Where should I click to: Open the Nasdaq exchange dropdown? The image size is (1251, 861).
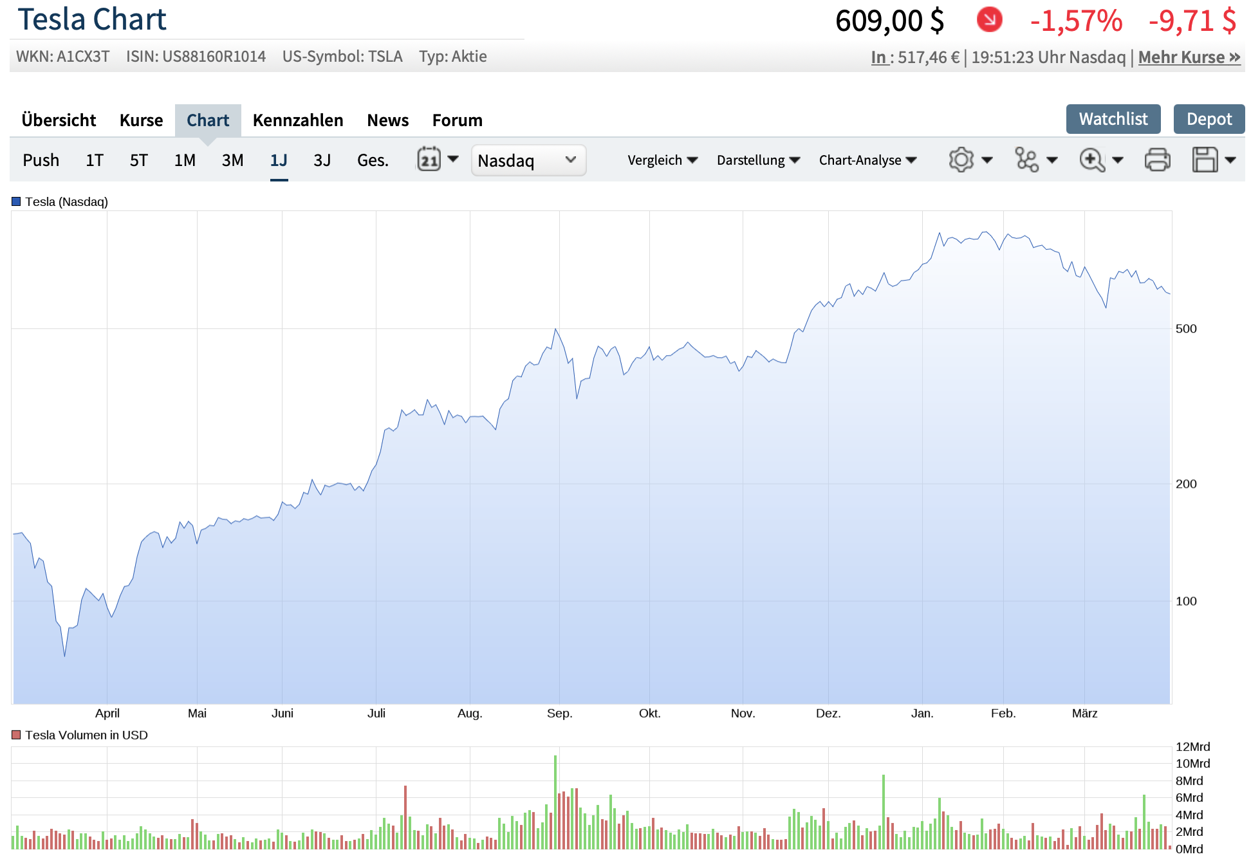[x=528, y=160]
